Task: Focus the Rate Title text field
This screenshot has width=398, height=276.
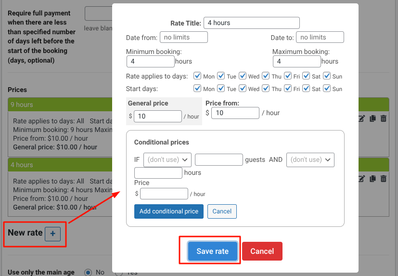Action: [x=251, y=23]
